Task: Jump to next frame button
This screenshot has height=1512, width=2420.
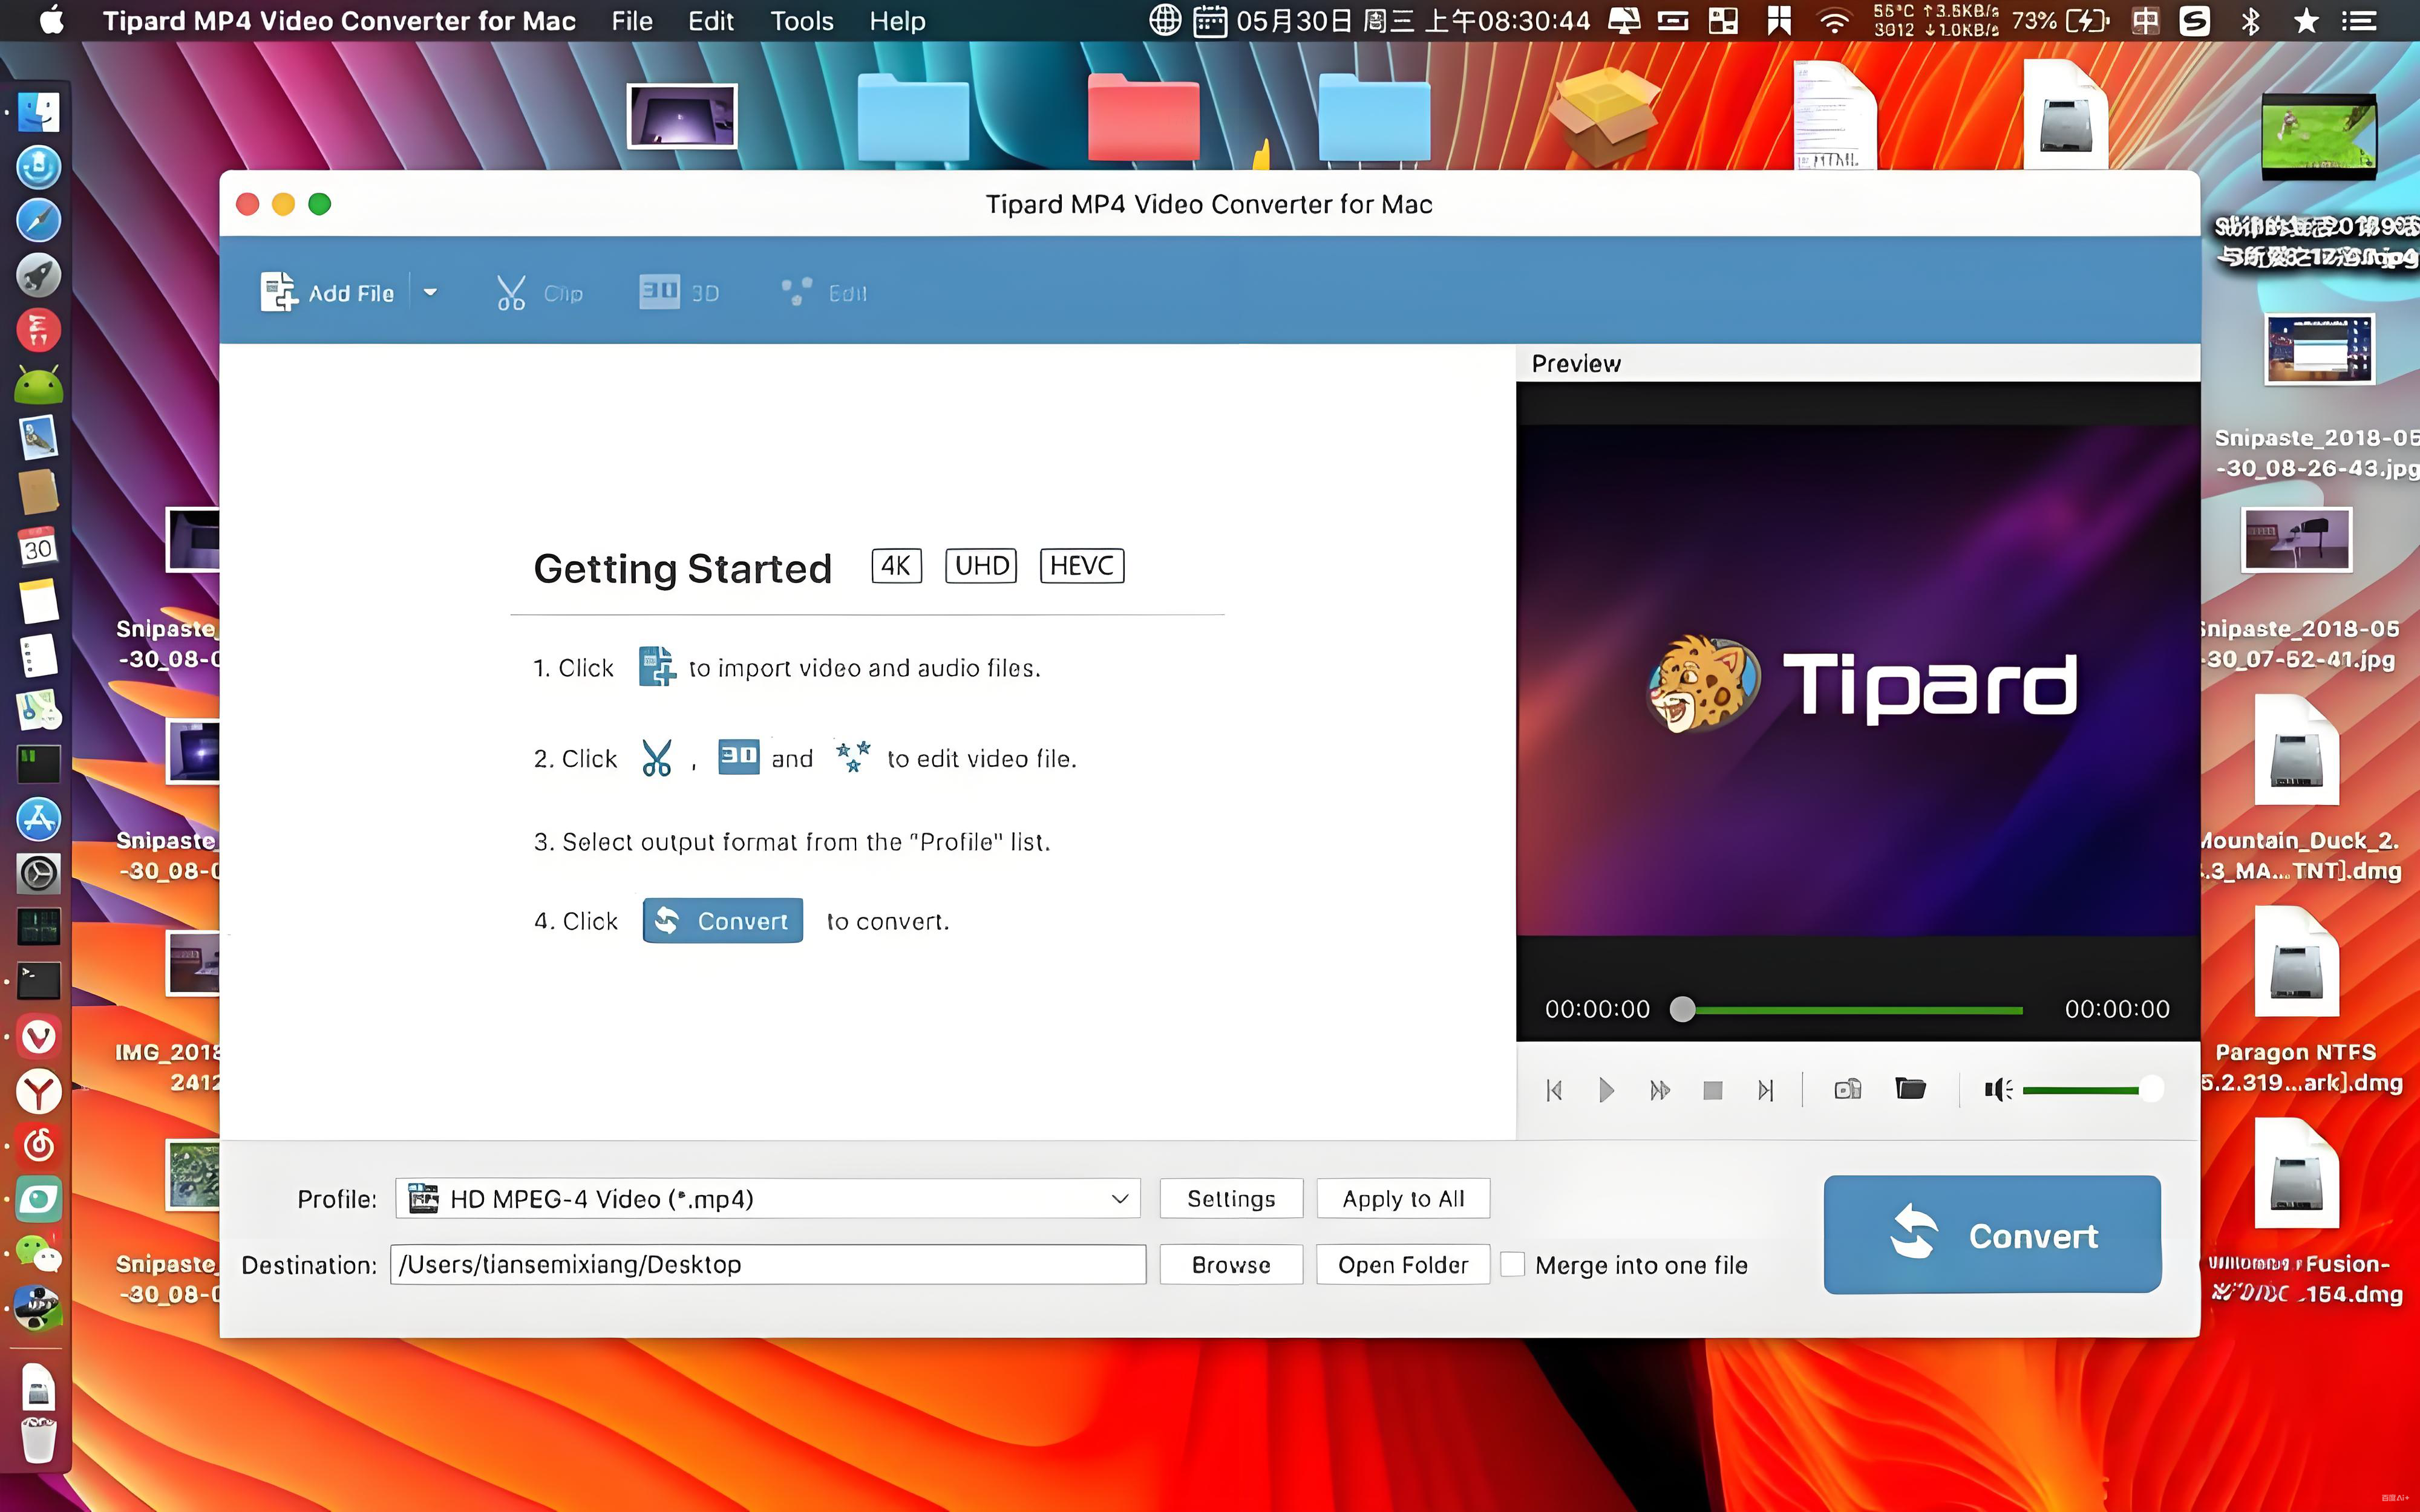Action: pyautogui.click(x=1766, y=1090)
